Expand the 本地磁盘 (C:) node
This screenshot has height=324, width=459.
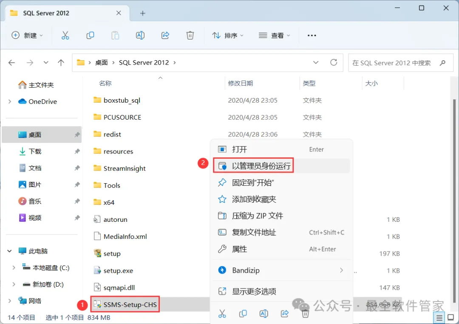(x=14, y=268)
